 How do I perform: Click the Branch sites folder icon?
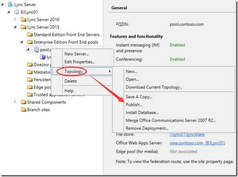[24, 110]
